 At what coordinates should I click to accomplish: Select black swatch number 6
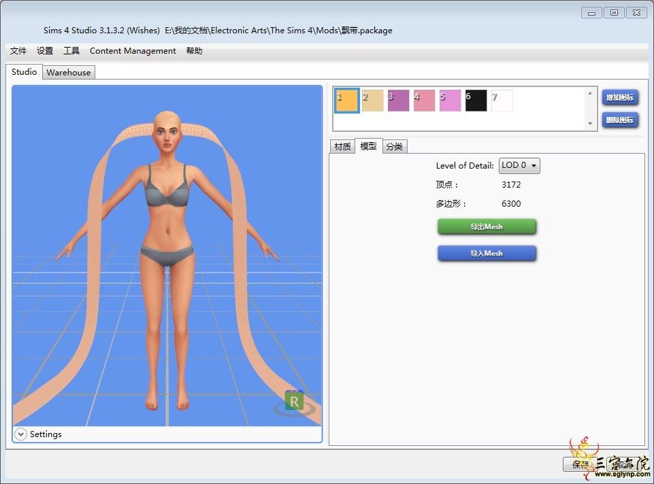tap(476, 101)
